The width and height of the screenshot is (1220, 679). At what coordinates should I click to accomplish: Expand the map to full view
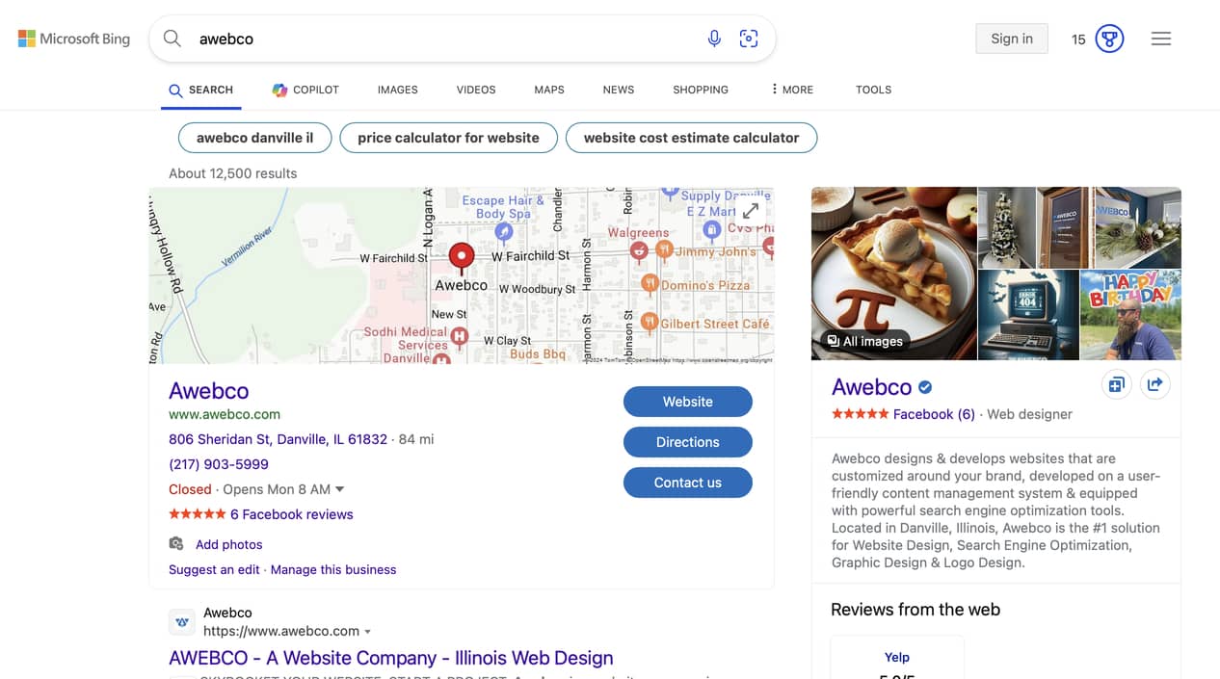click(x=751, y=211)
